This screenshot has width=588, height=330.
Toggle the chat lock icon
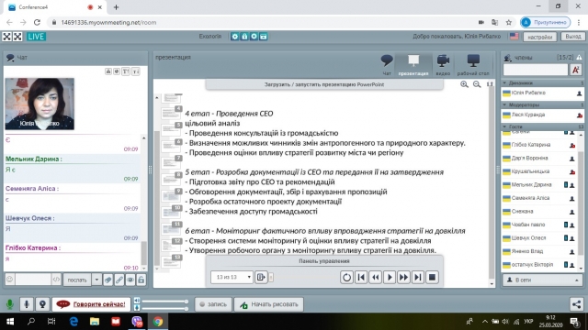pos(141,280)
